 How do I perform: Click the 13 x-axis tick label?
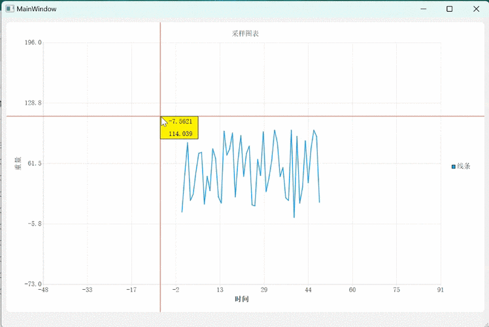tap(220, 290)
